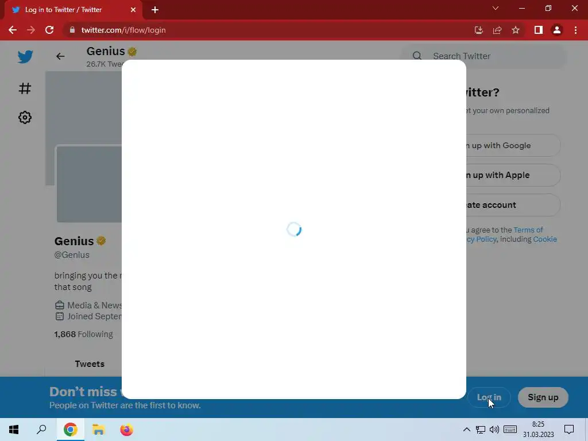Select the Log in to Twitter tab
This screenshot has width=588, height=441.
[73, 10]
